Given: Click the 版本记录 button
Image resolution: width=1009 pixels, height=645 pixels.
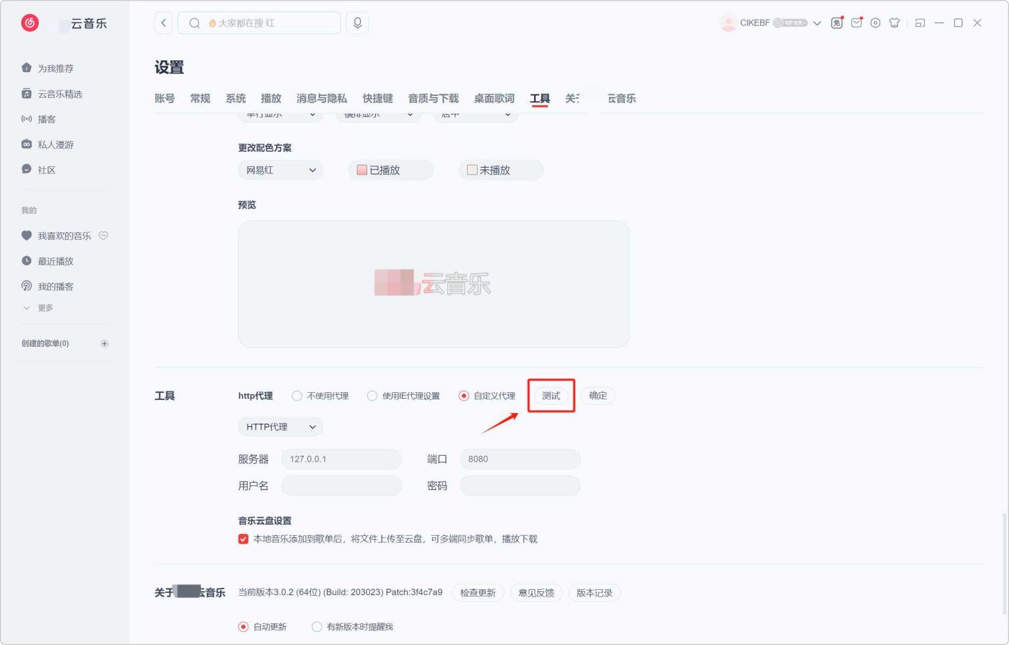Looking at the screenshot, I should (594, 593).
